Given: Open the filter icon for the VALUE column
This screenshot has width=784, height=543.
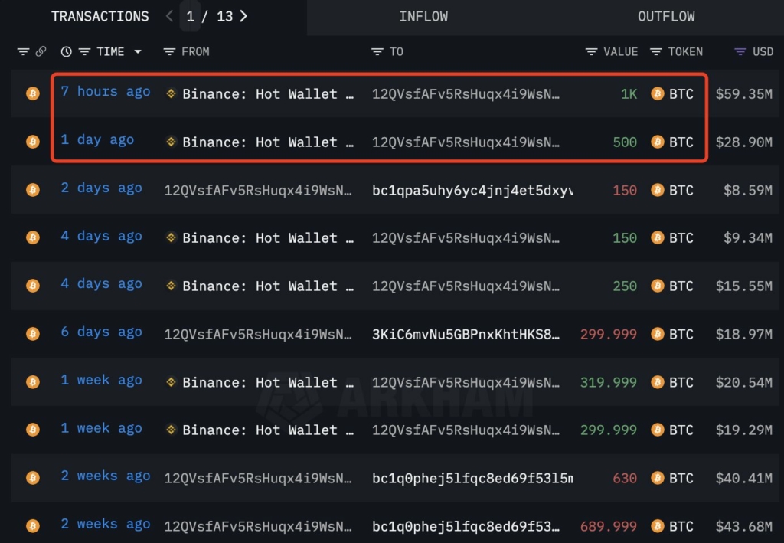Looking at the screenshot, I should [x=592, y=51].
